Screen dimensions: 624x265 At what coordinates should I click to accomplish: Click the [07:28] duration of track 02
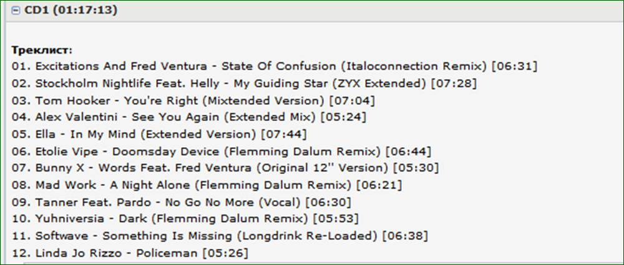coord(454,84)
